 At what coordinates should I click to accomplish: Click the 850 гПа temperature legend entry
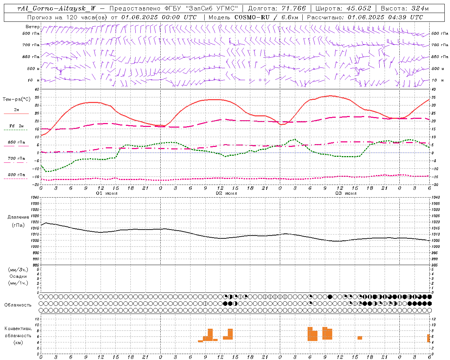point(17,142)
